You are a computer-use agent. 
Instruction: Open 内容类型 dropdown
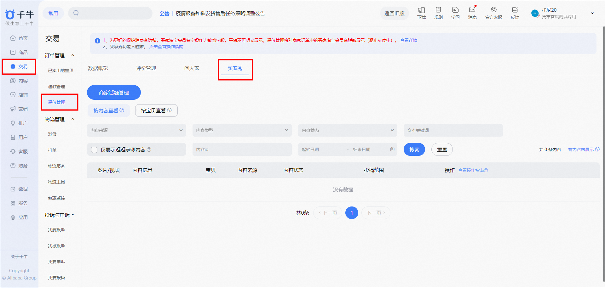click(x=242, y=130)
